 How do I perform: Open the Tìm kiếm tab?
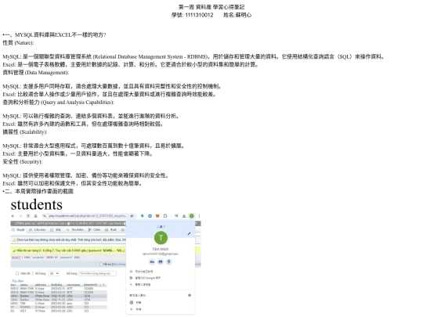(75, 229)
